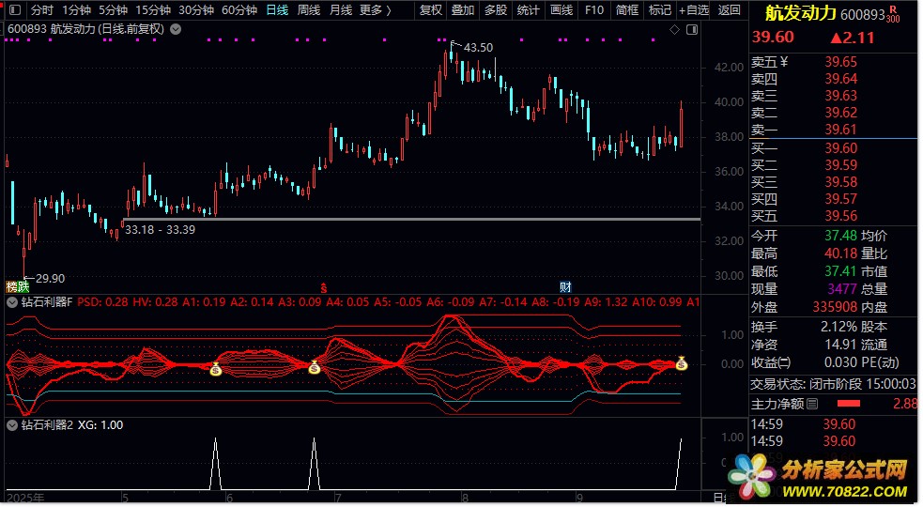Toggle the 标记 marker button
This screenshot has height=507, width=923.
[659, 10]
